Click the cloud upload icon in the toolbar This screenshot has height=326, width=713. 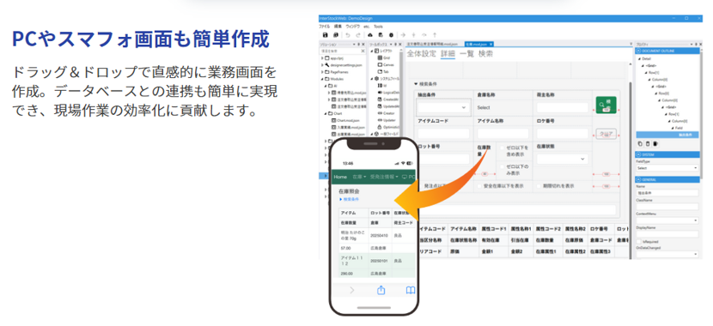tap(370, 34)
